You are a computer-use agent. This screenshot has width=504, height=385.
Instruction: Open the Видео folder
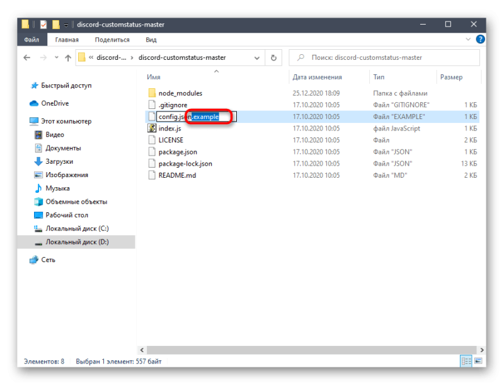click(x=55, y=135)
